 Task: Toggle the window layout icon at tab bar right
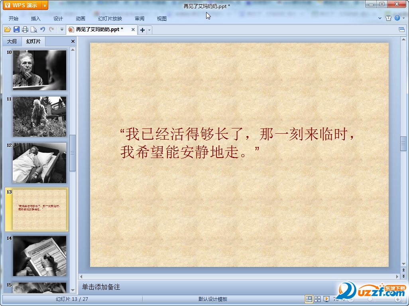pos(402,30)
